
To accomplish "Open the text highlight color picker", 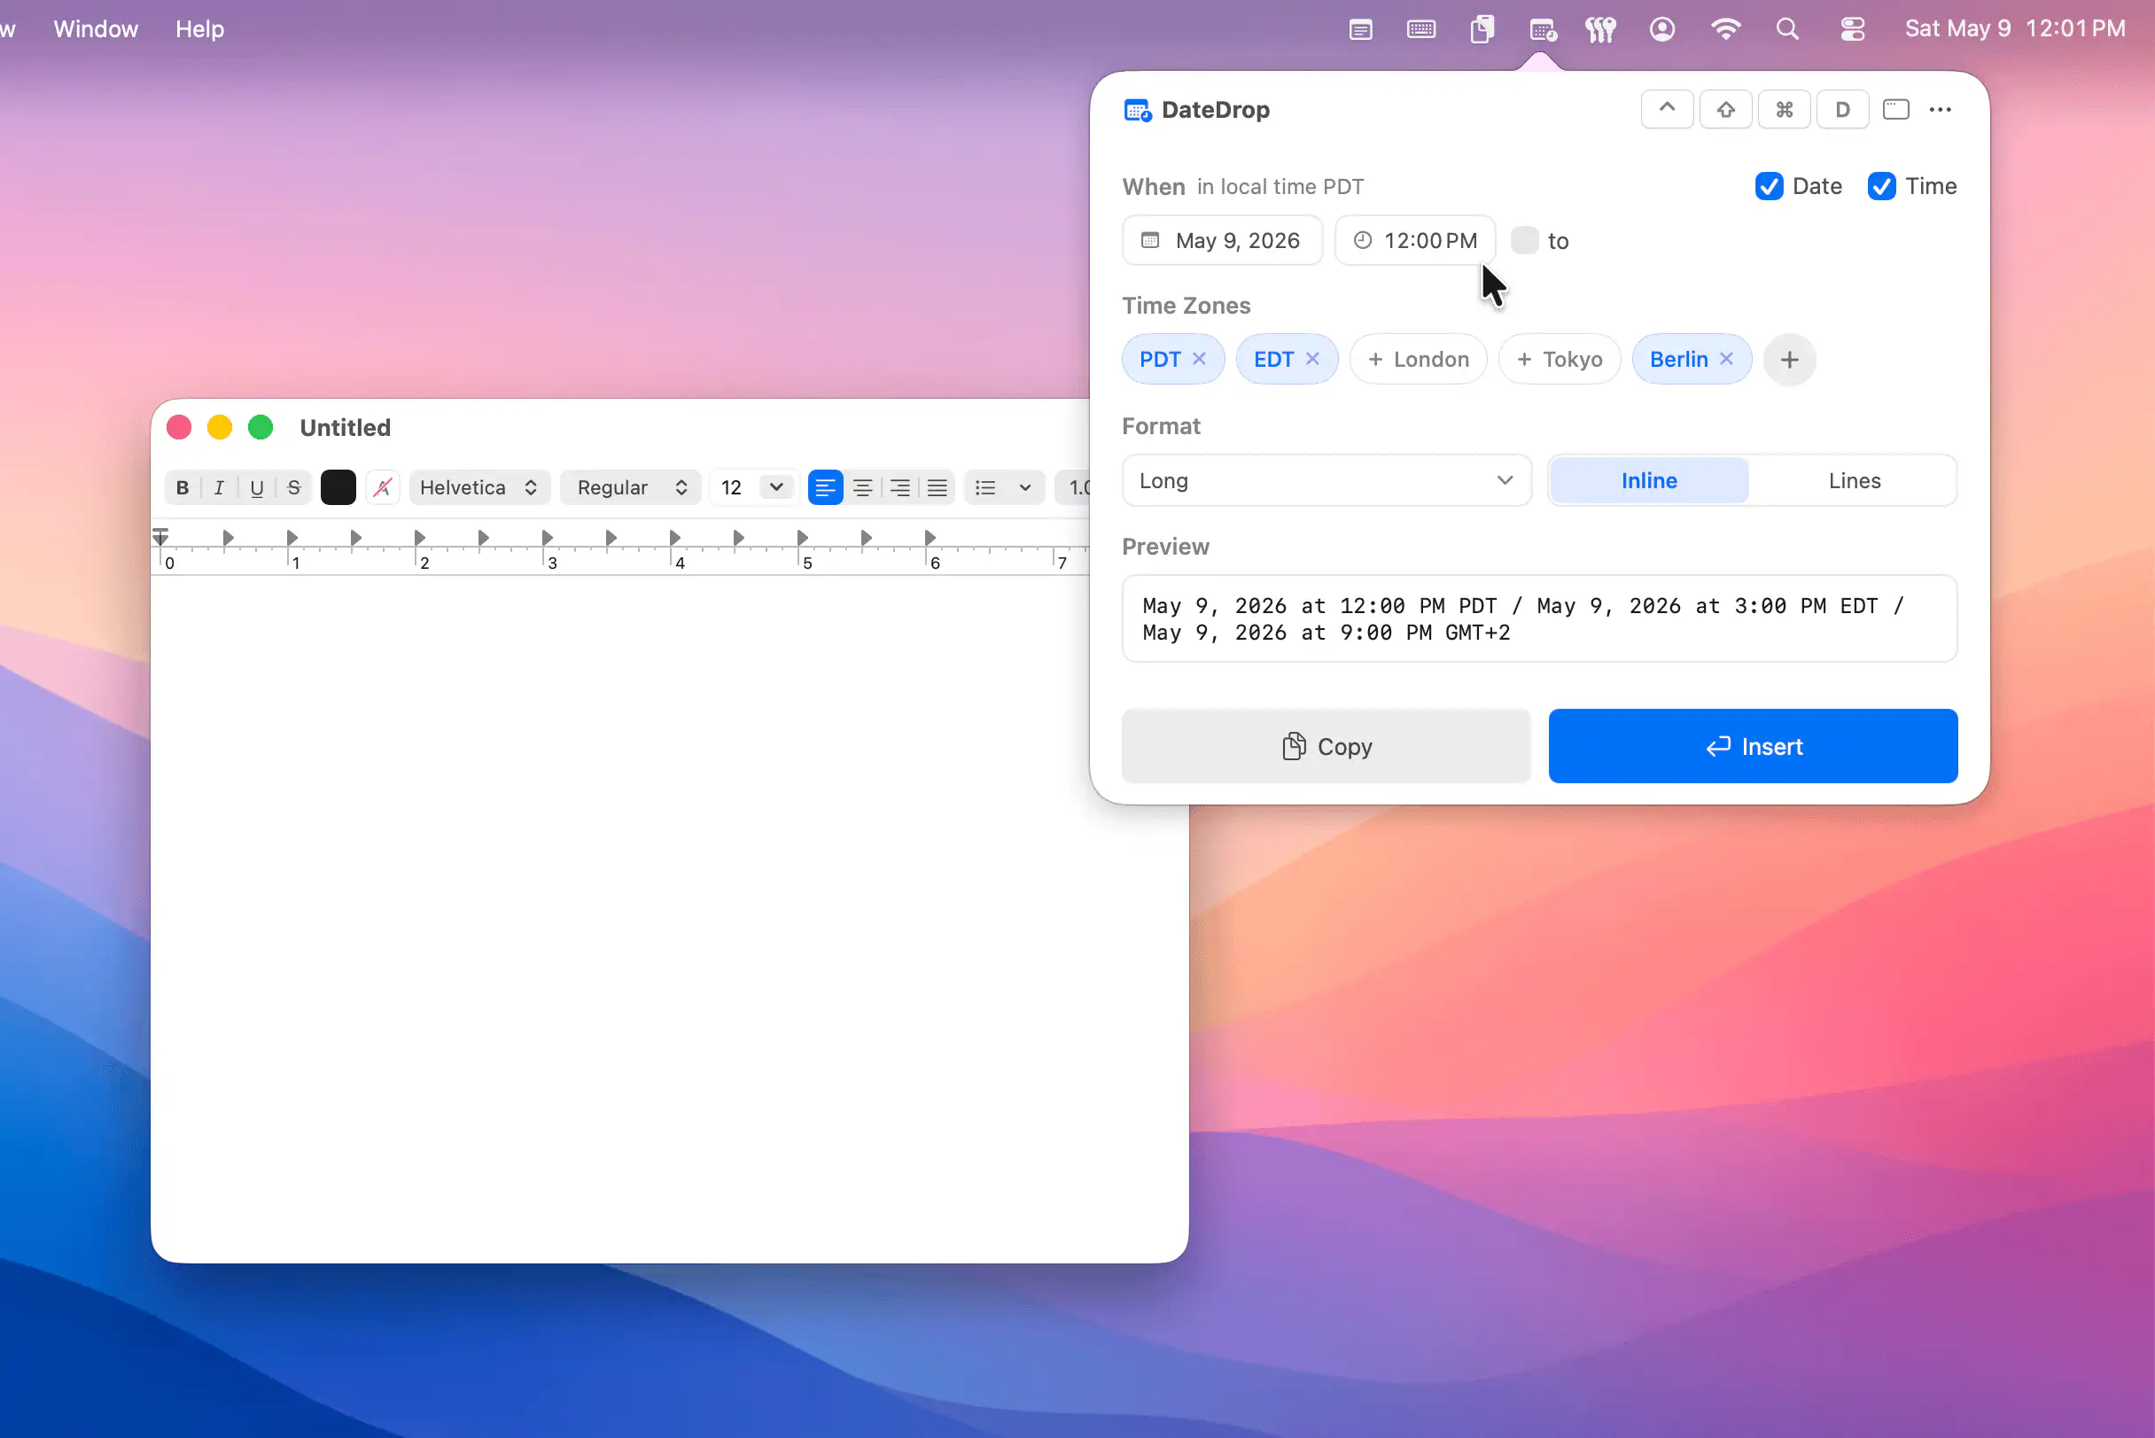I will coord(383,487).
